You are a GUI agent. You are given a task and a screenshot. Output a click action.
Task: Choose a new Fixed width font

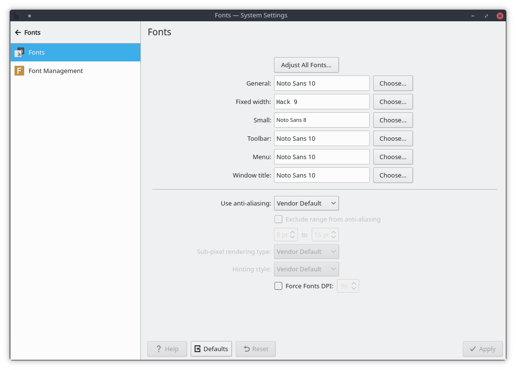(x=393, y=102)
